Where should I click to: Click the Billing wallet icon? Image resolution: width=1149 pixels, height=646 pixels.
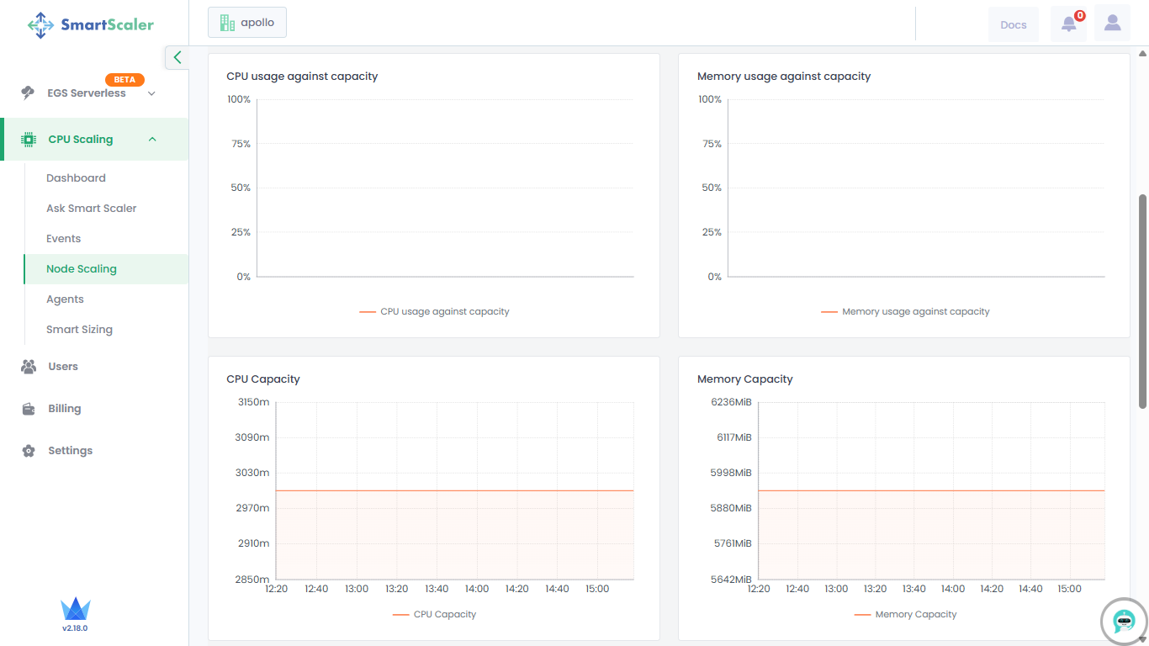(x=29, y=409)
